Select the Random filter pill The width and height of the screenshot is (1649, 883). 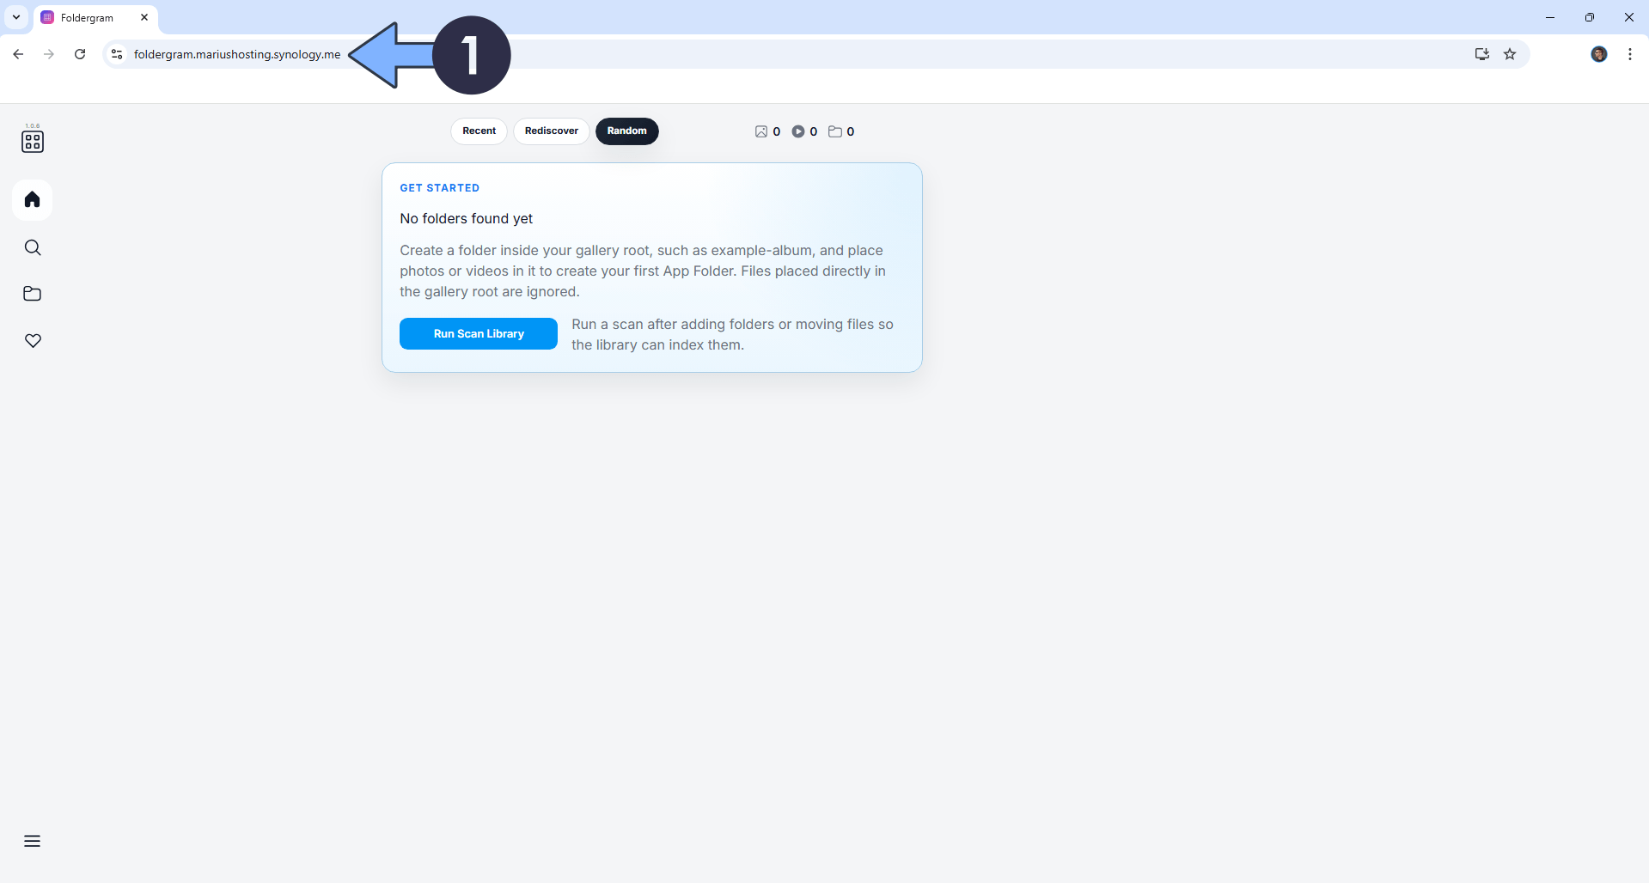tap(626, 131)
